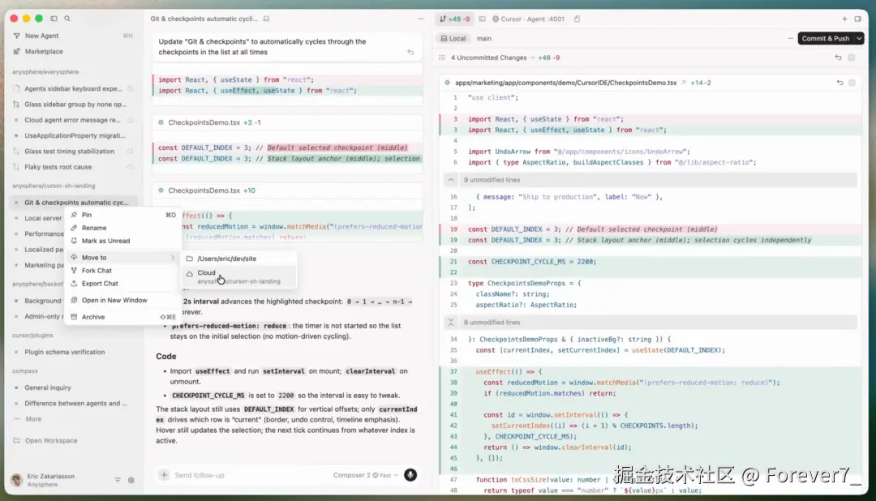
Task: Open the Composer 2 Fast model dropdown
Action: (365, 475)
